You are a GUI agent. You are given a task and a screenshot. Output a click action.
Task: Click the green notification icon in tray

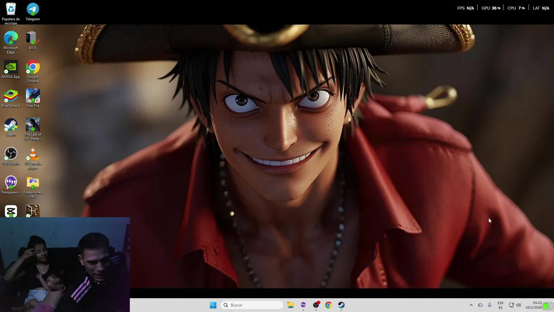547,305
